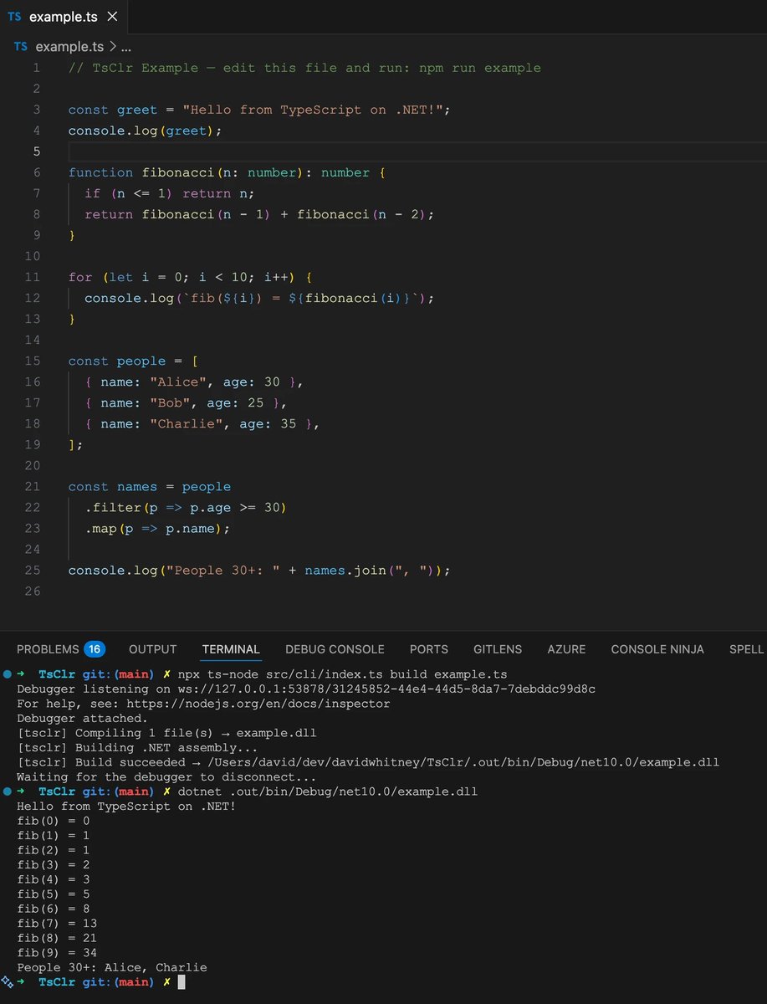Select the TERMINAL panel tab
The image size is (767, 1004).
pyautogui.click(x=231, y=649)
